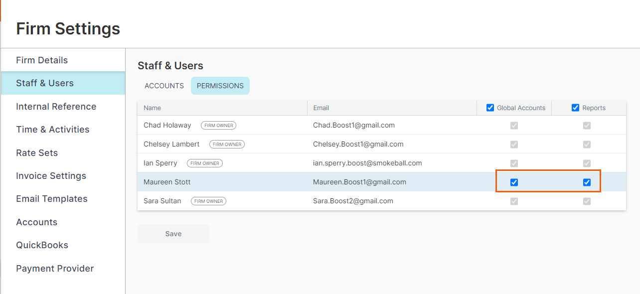Select the Ian Sperry row
This screenshot has height=294, width=640.
tap(382, 163)
